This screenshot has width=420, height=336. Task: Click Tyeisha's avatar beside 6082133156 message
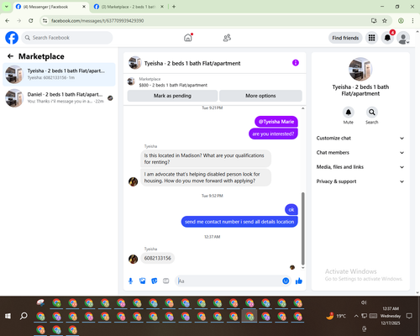(133, 259)
